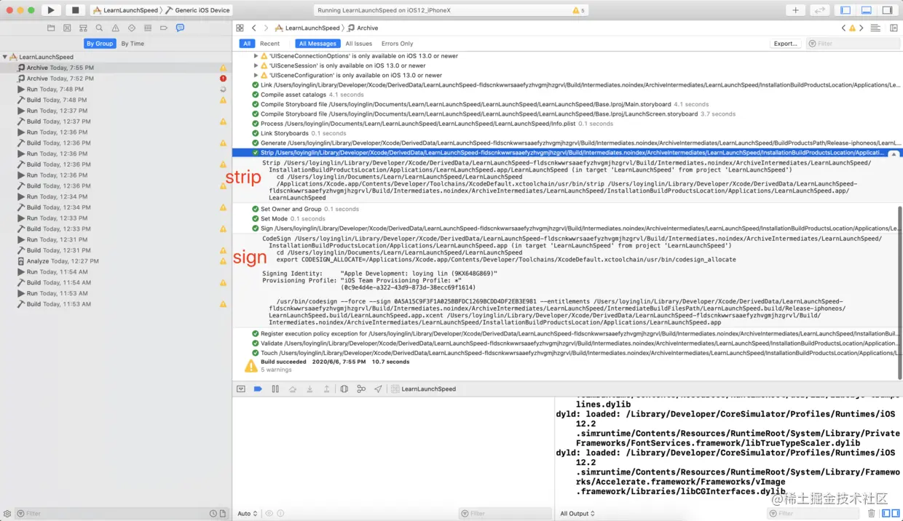The height and width of the screenshot is (521, 903).
Task: Jump to the next issue arrow
Action: [861, 28]
